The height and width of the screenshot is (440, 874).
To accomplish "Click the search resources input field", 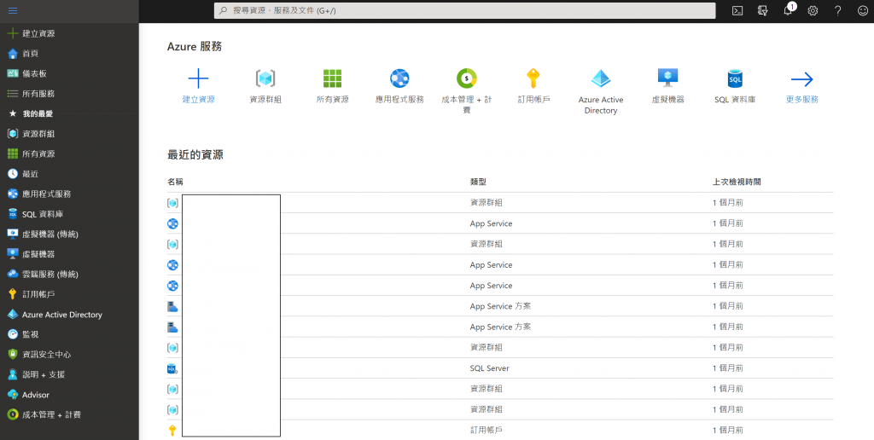I will [465, 10].
